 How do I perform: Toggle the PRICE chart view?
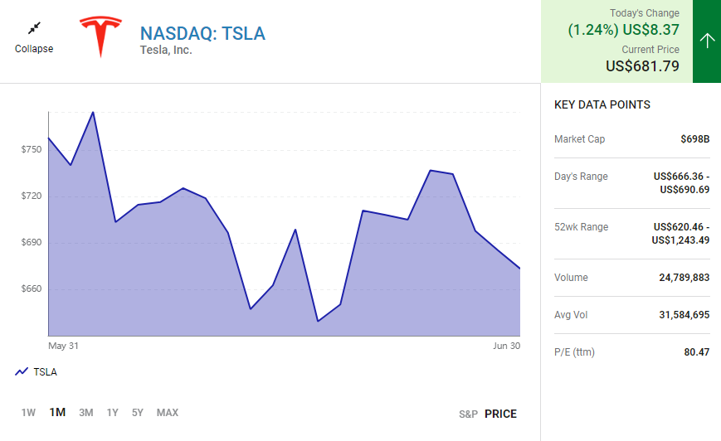[x=500, y=414]
